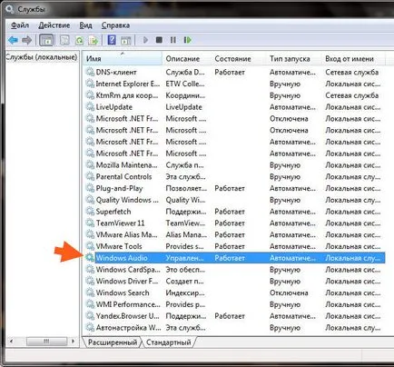Screen dimensions: 394x367
Task: Select the Plug-and-Play service
Action: point(119,188)
